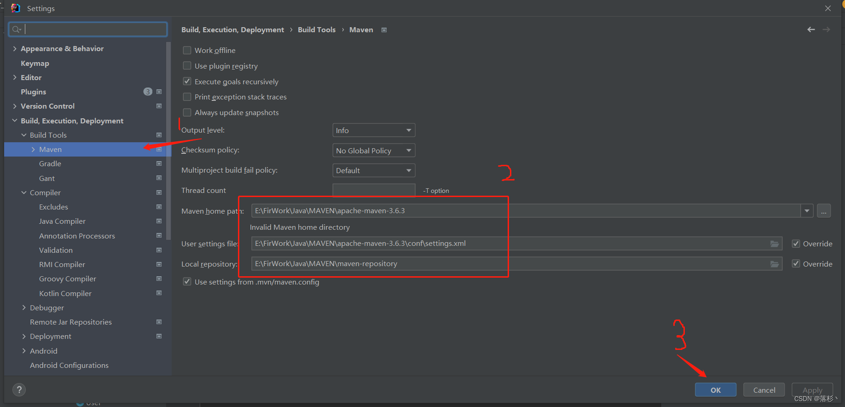Screen dimensions: 845x407
Task: Open the Checksum policy dropdown
Action: [x=374, y=151]
